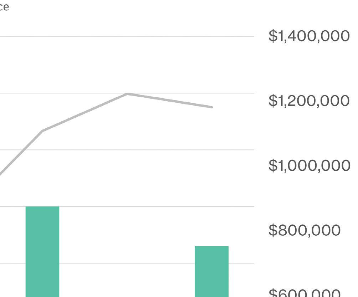358x297 pixels.
Task: Click the partially visible $600,000 label
Action: coord(305,292)
